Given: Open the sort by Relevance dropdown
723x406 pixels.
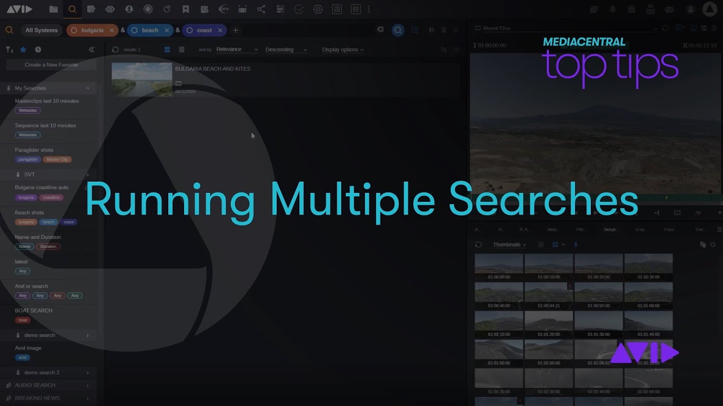Looking at the screenshot, I should (237, 50).
